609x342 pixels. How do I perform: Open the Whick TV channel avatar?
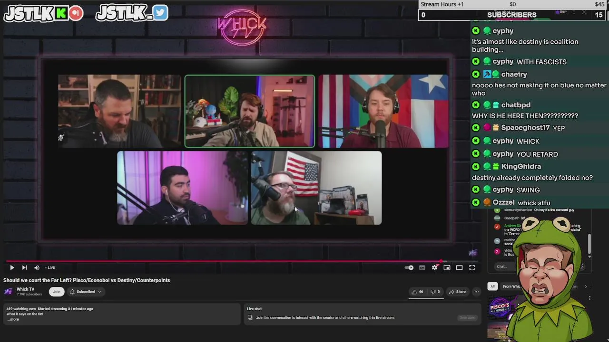(x=8, y=292)
